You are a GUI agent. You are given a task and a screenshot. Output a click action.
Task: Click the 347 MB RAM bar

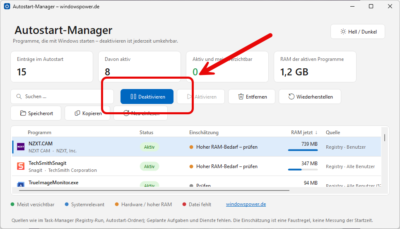(303, 169)
